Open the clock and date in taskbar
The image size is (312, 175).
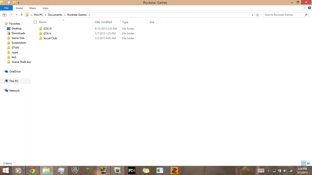tap(302, 171)
